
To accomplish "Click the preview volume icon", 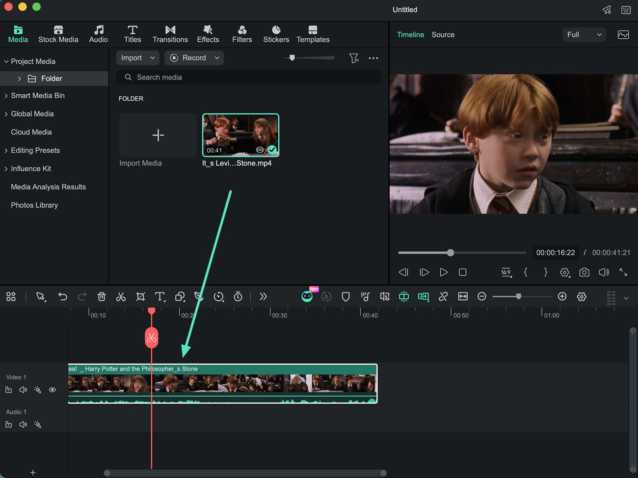I will point(604,272).
